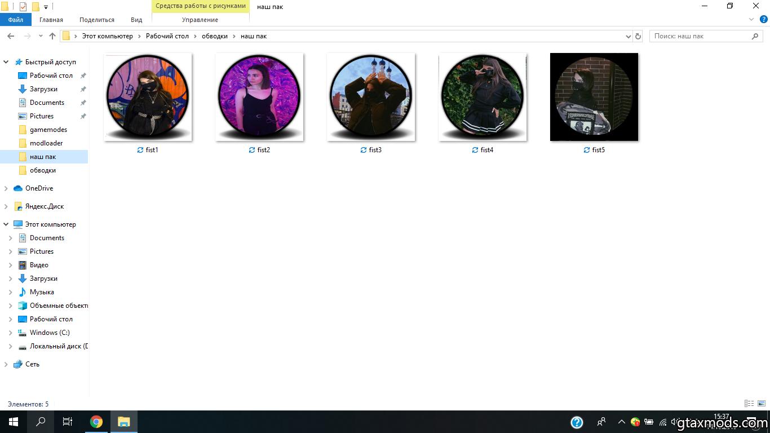Expand the OneDrive tree node
This screenshot has width=770, height=433.
click(x=6, y=188)
